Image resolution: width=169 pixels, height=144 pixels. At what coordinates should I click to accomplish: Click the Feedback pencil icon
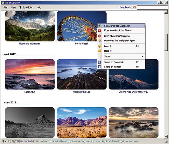click(x=134, y=7)
